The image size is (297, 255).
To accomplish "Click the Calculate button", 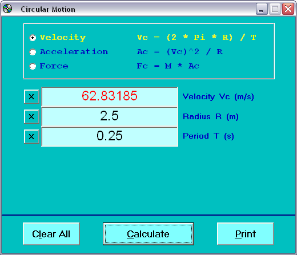I will pos(148,234).
